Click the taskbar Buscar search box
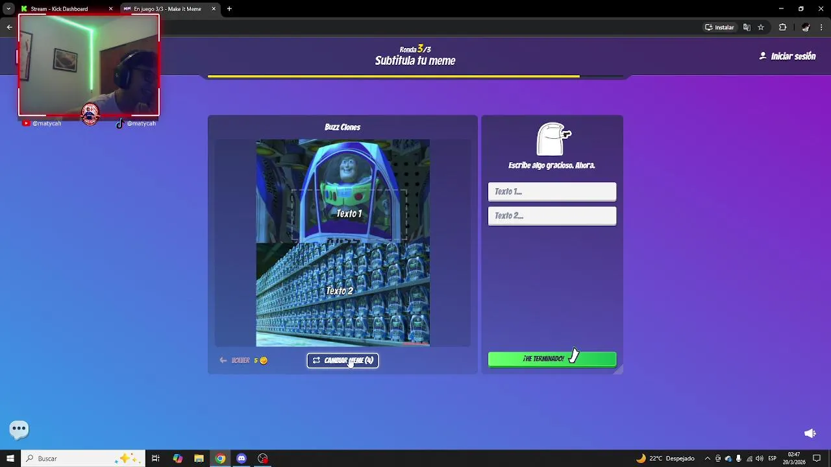This screenshot has width=831, height=467. click(82, 459)
